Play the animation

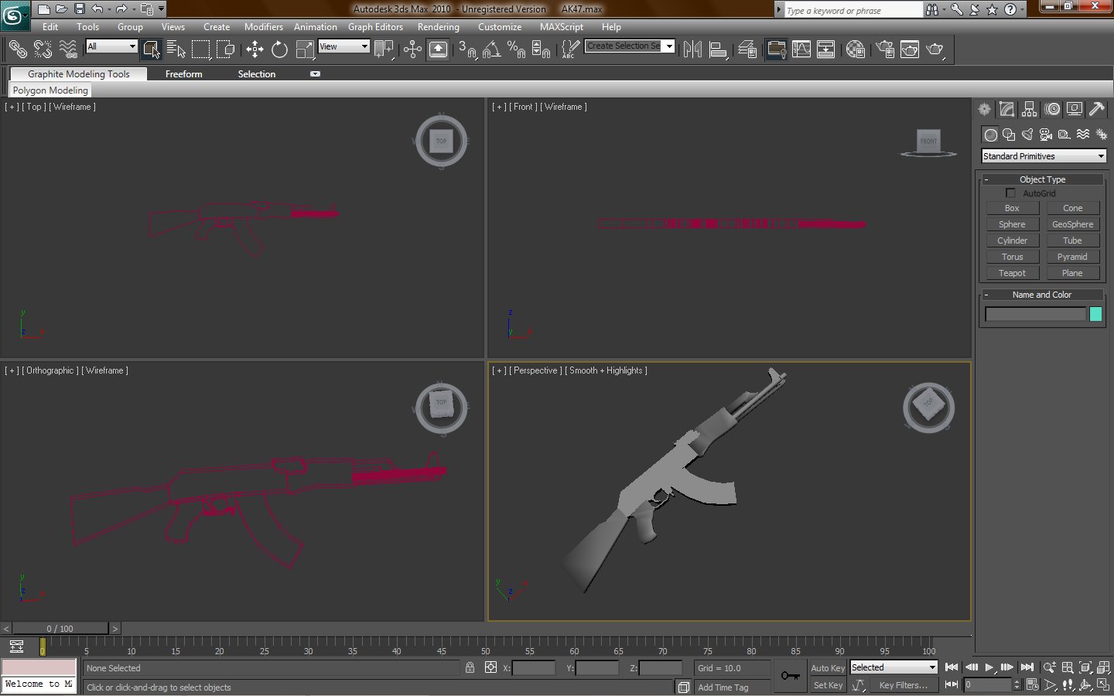pos(989,667)
